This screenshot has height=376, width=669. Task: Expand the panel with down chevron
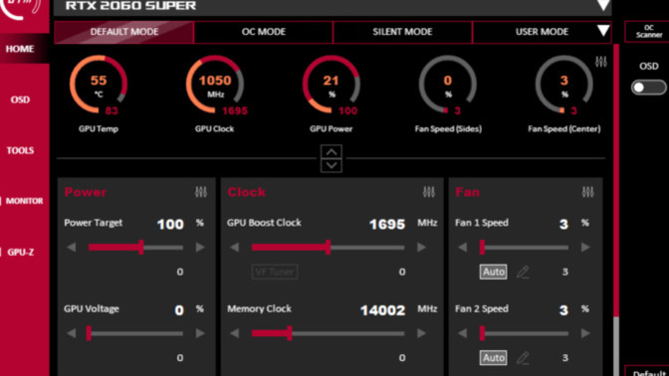pos(332,165)
